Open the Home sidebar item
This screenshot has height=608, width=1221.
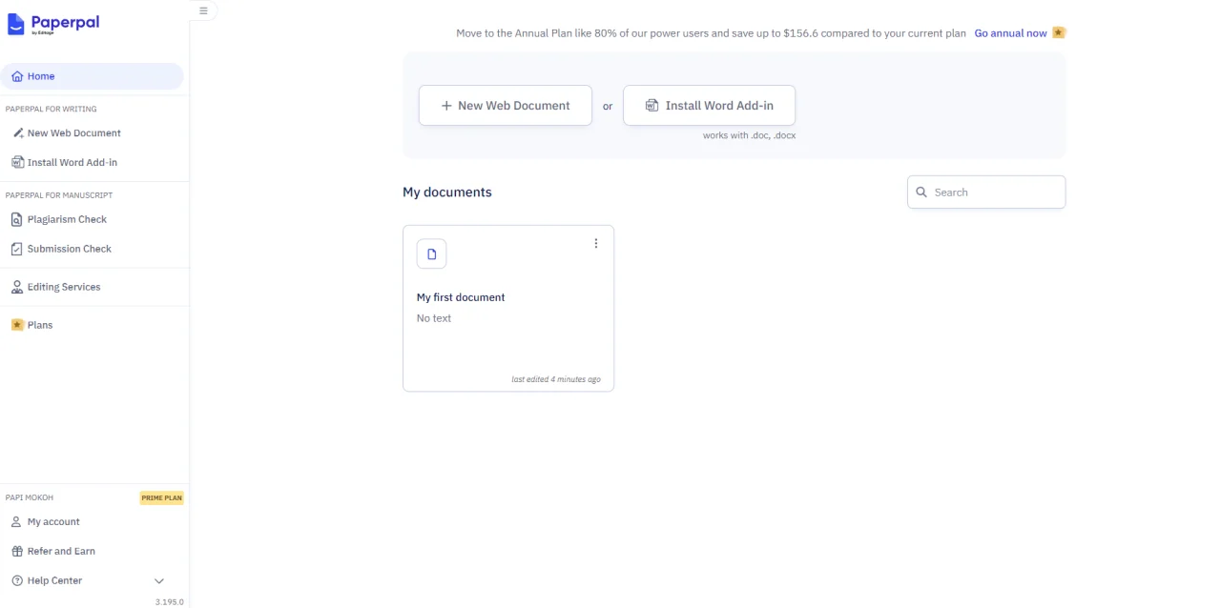pyautogui.click(x=92, y=76)
